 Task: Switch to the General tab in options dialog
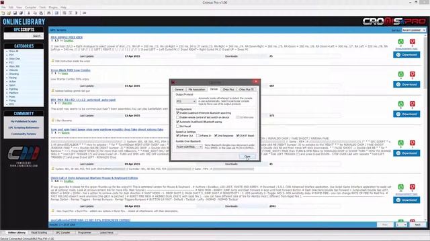(179, 89)
